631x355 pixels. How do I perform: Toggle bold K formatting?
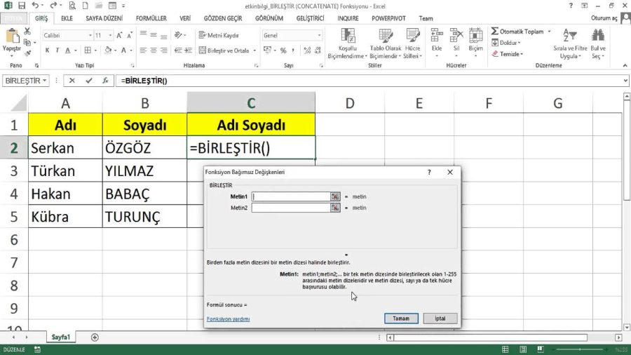[x=48, y=51]
